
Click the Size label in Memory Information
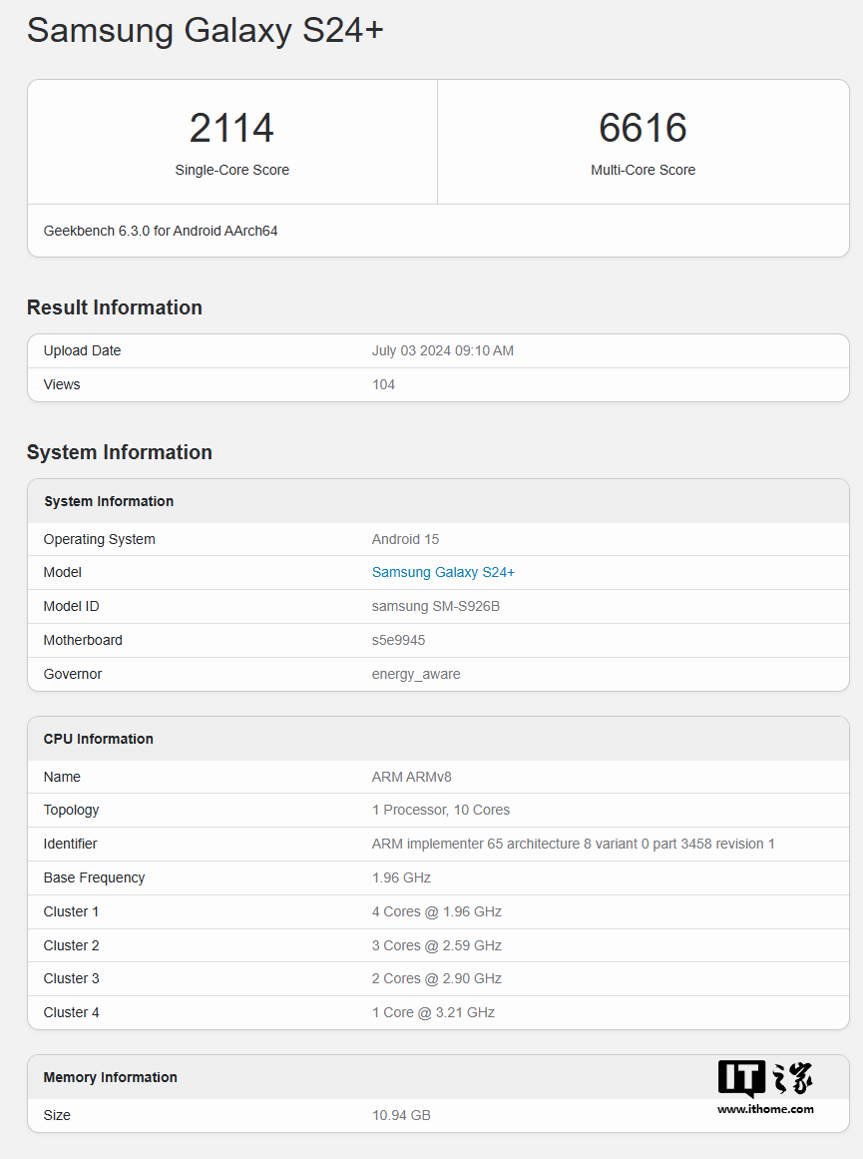pyautogui.click(x=57, y=1115)
